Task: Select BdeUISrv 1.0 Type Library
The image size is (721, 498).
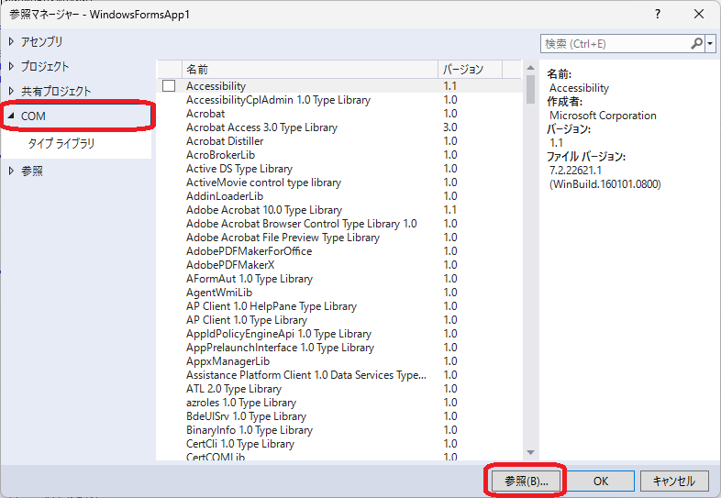Action: (339, 416)
